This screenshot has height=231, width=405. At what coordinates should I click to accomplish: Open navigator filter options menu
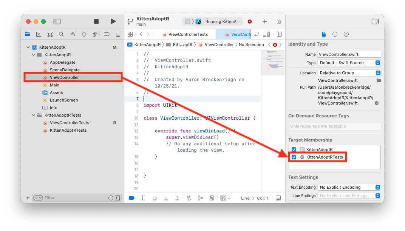pos(38,198)
